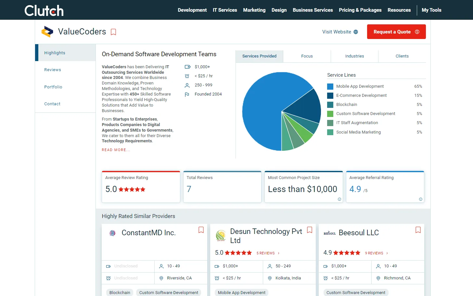The width and height of the screenshot is (473, 296).
Task: Click info icon on Average Referral Rating card
Action: pos(421,199)
